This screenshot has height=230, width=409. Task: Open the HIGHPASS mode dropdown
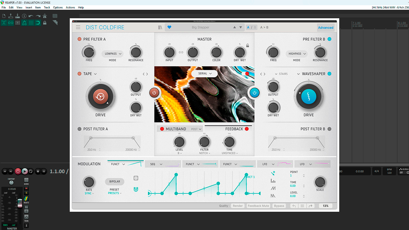click(x=297, y=54)
